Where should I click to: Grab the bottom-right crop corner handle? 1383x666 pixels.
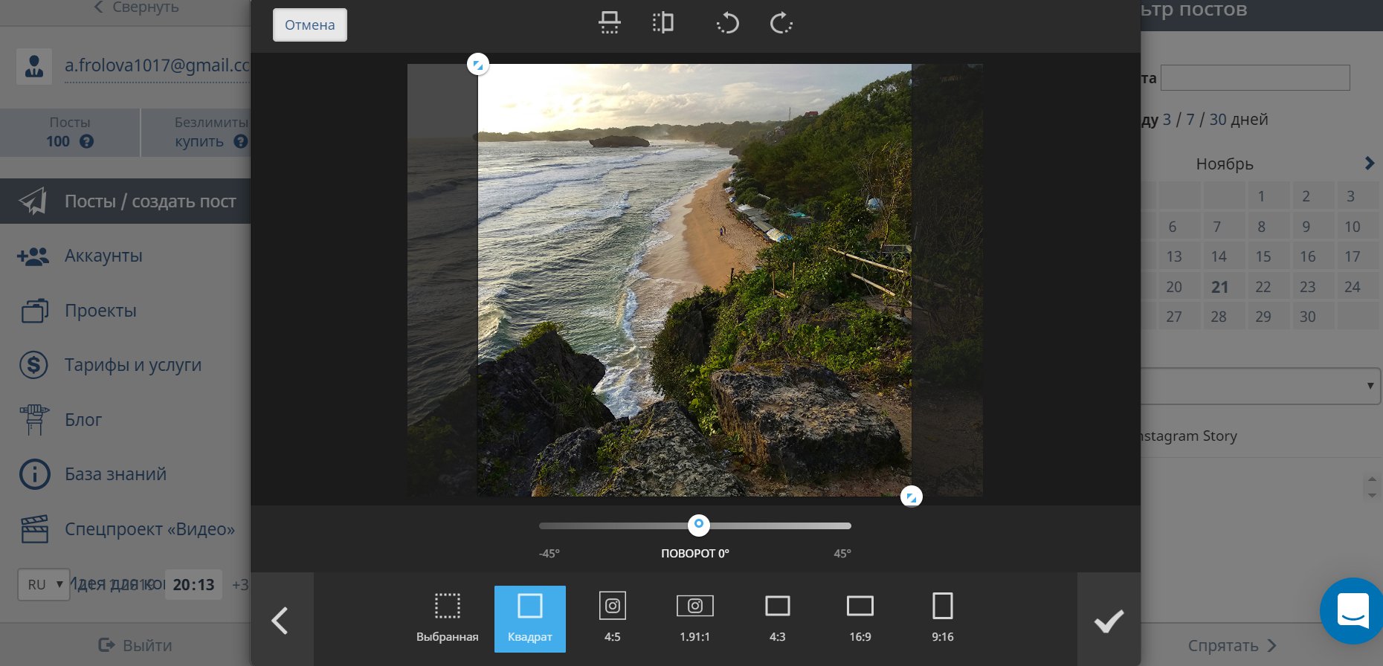[912, 497]
